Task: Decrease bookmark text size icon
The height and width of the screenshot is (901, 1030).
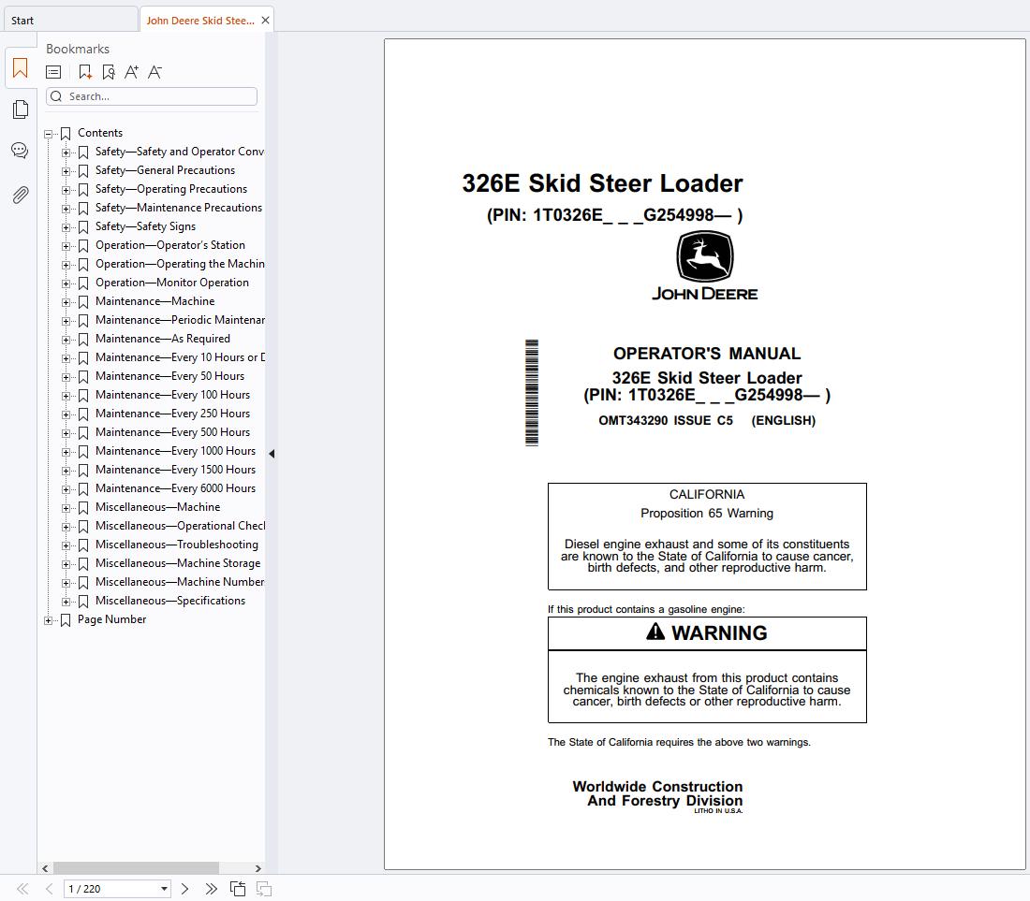Action: (x=154, y=72)
